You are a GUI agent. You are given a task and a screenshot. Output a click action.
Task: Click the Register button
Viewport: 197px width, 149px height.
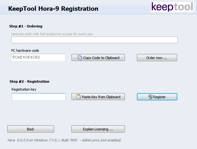157,97
